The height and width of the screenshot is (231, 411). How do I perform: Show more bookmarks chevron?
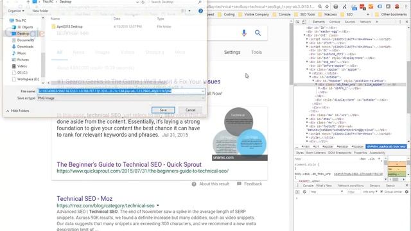coord(368,14)
